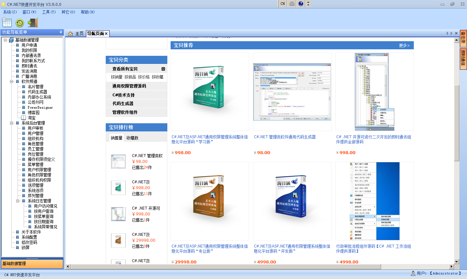This screenshot has width=467, height=279.
Task: Select 用户申请 in navigation tree
Action: [x=29, y=45]
